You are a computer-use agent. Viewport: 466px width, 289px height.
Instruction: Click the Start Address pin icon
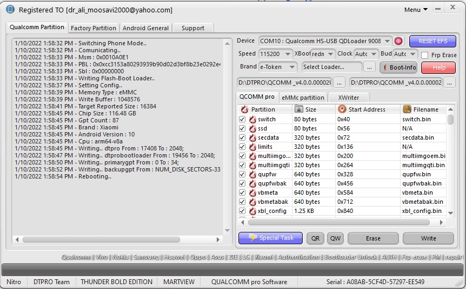pyautogui.click(x=342, y=109)
